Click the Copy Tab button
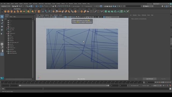This screenshot has height=97, width=172. 163,79
